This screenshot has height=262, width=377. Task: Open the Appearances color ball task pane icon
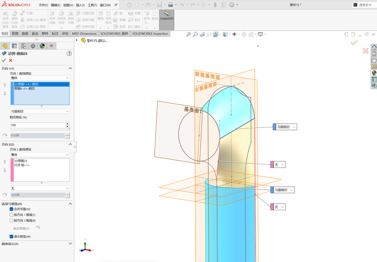(x=374, y=73)
